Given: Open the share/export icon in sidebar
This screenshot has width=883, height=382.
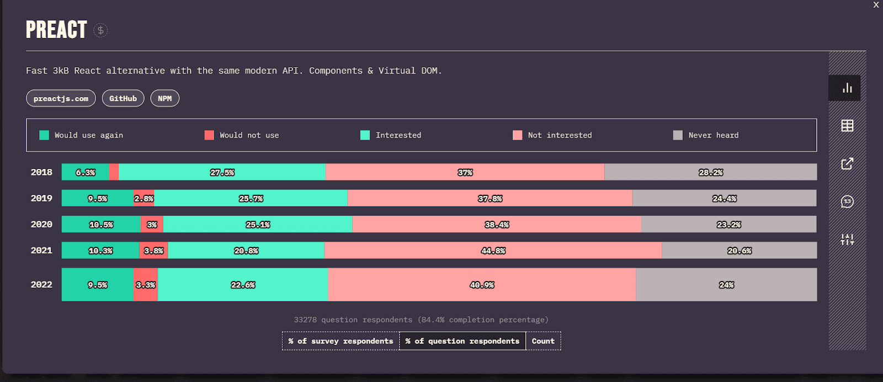Looking at the screenshot, I should point(847,164).
